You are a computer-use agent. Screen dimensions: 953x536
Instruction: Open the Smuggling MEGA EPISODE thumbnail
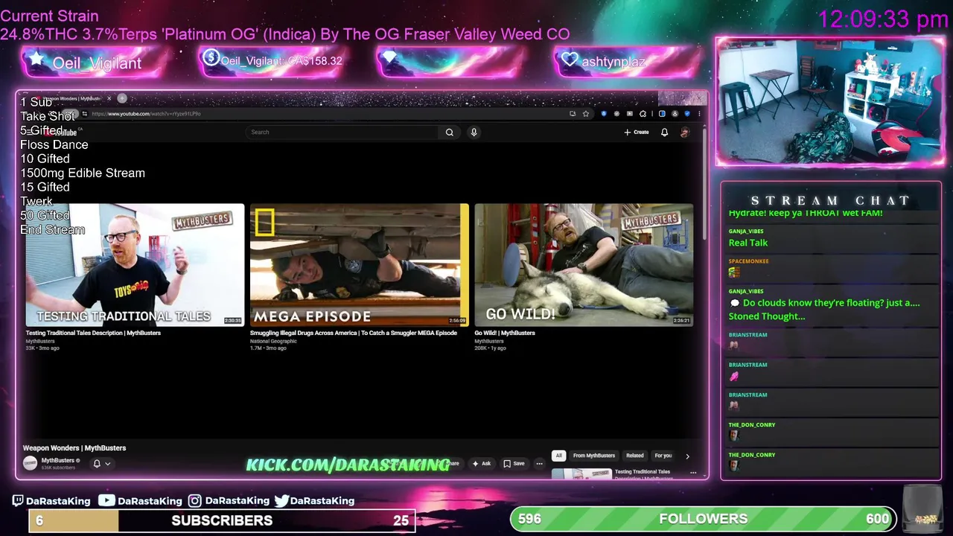(x=360, y=265)
